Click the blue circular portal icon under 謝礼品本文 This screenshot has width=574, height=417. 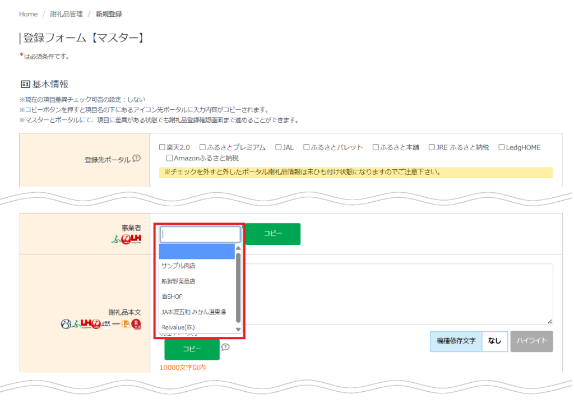point(66,324)
